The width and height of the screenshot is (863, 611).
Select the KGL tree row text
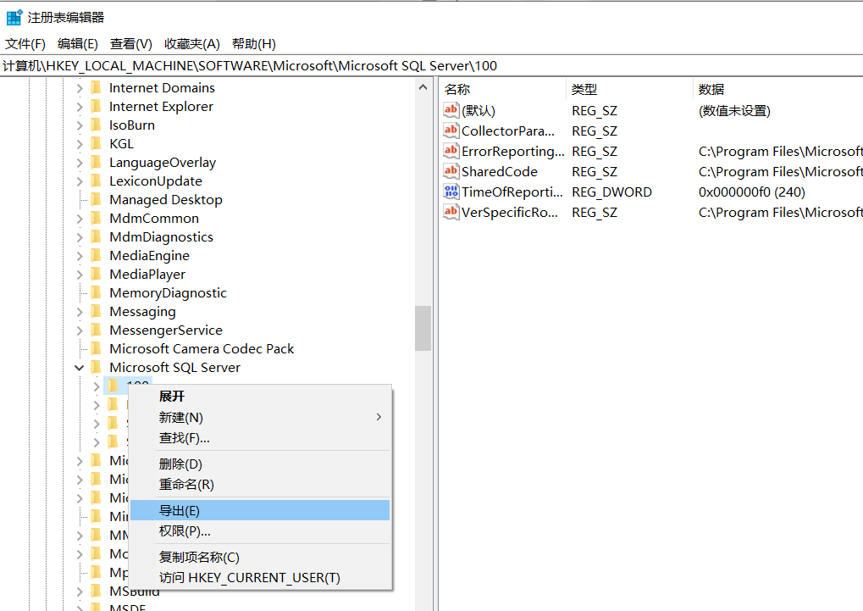coord(121,144)
